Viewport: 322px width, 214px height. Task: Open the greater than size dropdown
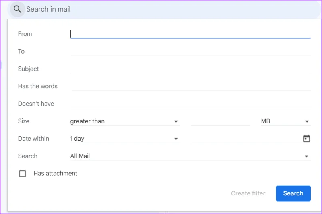click(x=125, y=121)
